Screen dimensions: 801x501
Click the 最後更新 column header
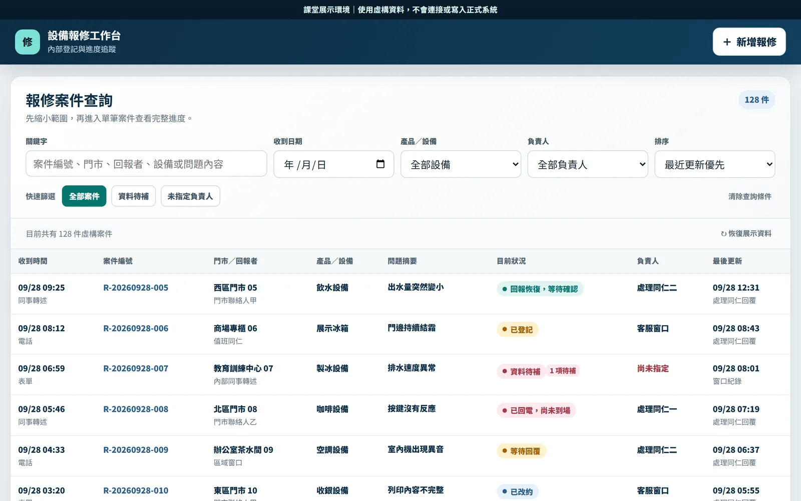point(727,261)
